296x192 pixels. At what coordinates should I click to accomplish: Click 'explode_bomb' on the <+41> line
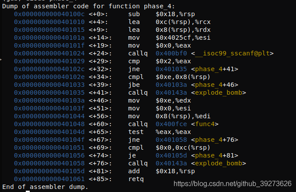219,93
